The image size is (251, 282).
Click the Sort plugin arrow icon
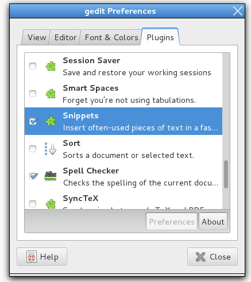point(51,149)
